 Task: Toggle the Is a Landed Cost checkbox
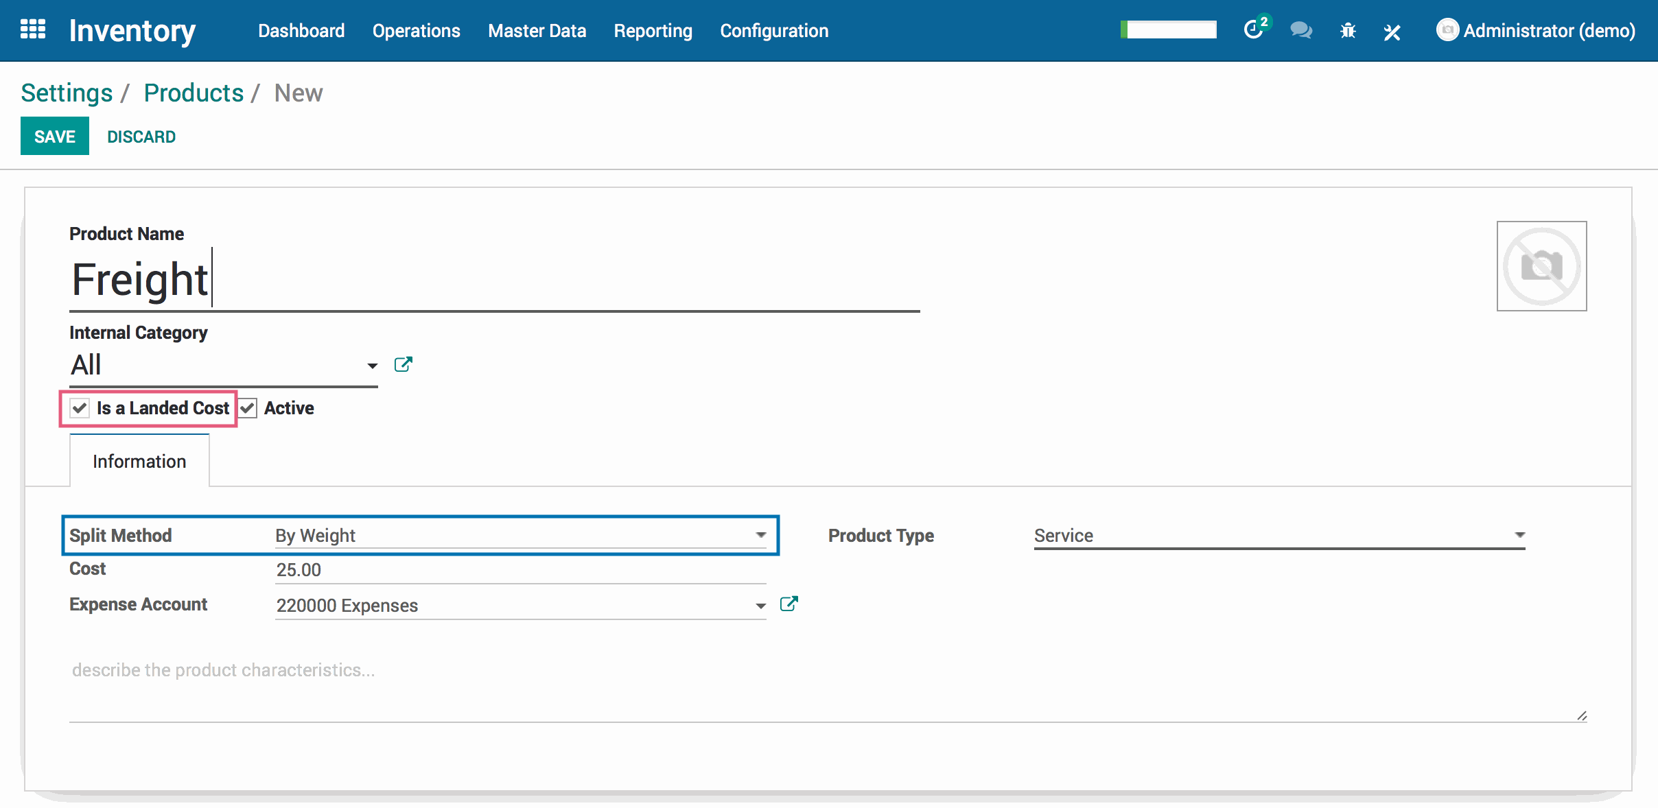coord(80,408)
